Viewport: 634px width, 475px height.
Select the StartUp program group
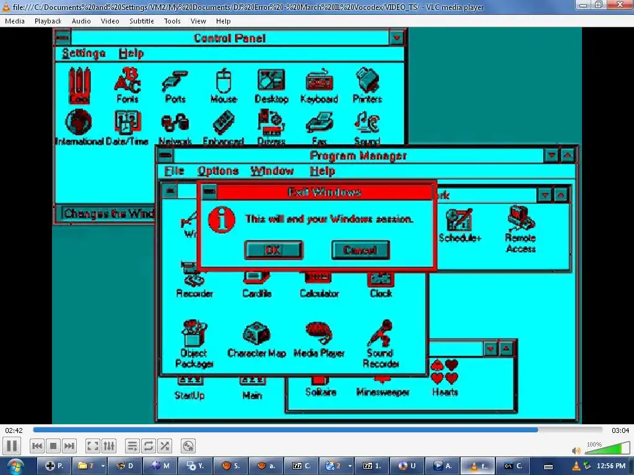click(x=189, y=388)
